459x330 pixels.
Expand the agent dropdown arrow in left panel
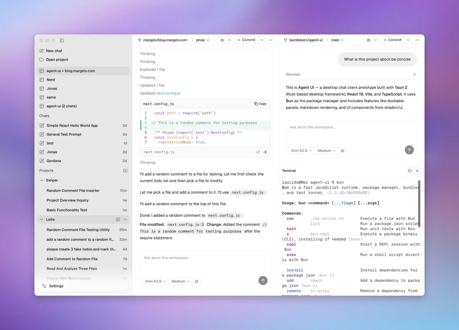click(x=229, y=40)
